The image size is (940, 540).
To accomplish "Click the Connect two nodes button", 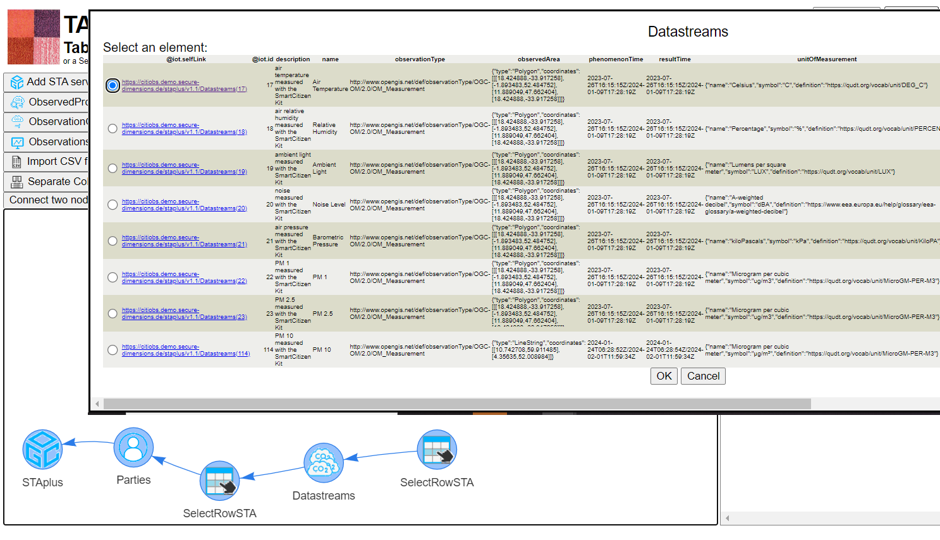I will pos(48,200).
